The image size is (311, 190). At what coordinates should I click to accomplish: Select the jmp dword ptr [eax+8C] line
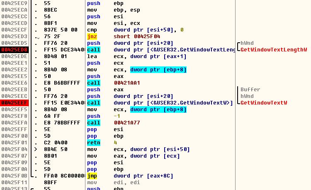click(x=130, y=176)
